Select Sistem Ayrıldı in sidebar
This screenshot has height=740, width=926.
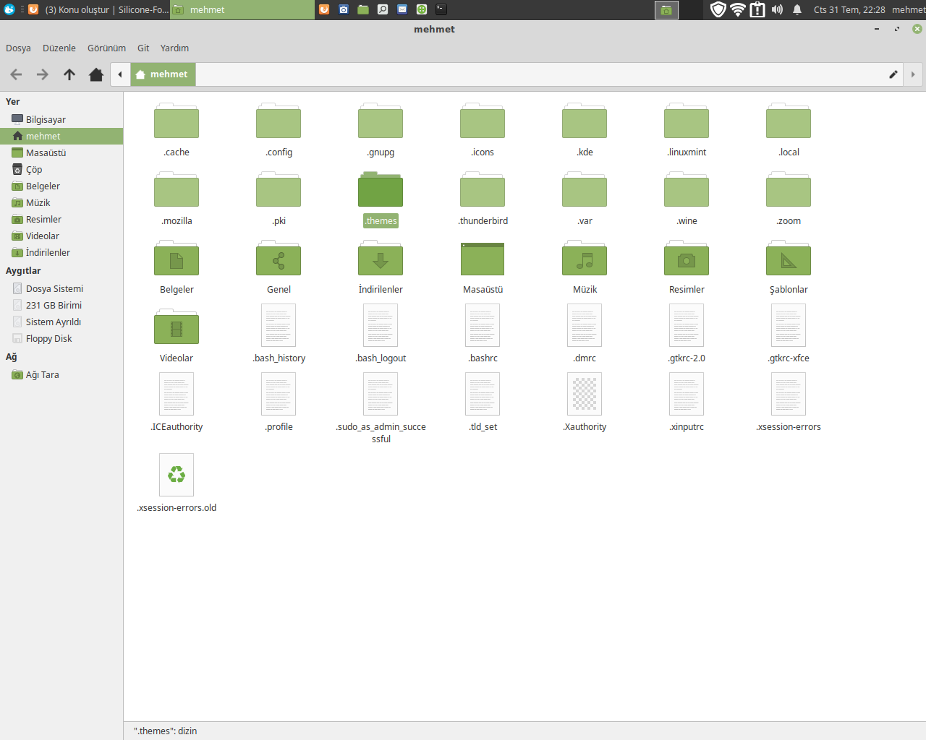[x=61, y=322]
